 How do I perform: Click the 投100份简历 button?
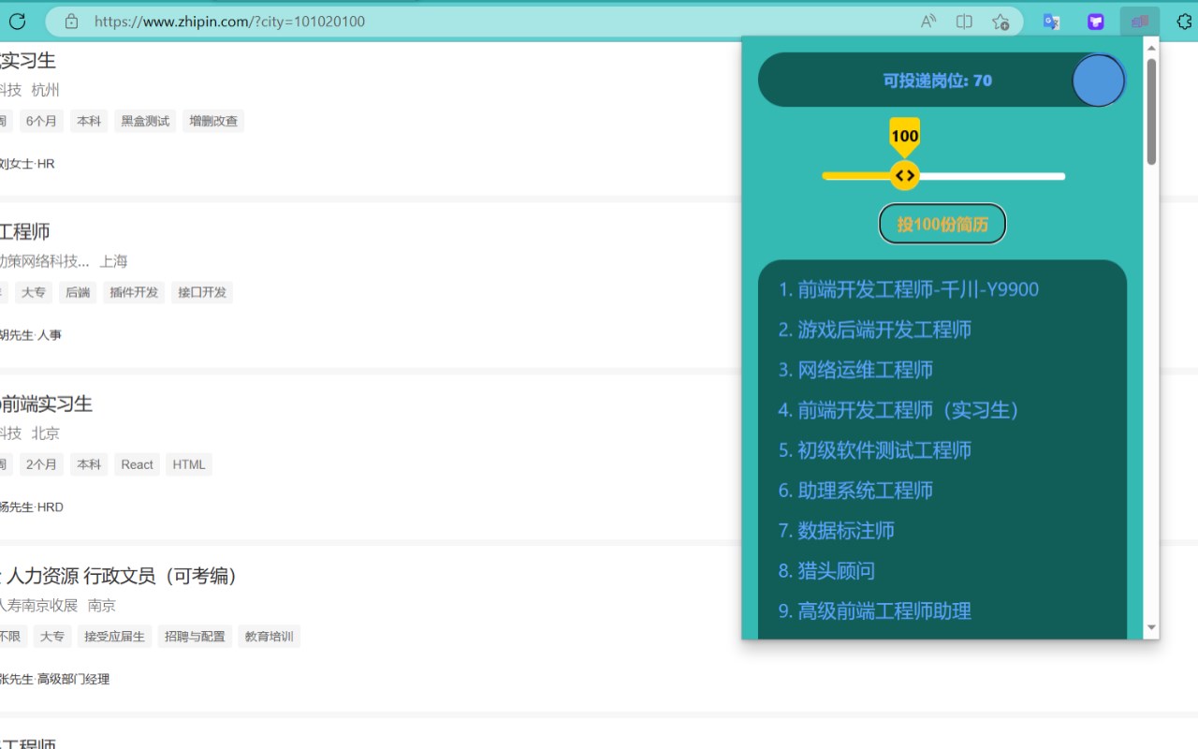(x=942, y=225)
